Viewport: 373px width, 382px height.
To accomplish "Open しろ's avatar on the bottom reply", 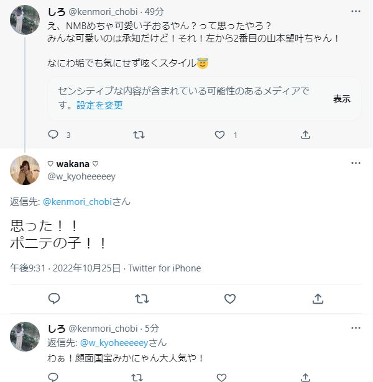I will click(x=26, y=337).
